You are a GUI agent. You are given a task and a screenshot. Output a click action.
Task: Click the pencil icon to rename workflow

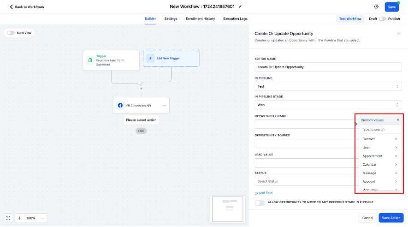(x=240, y=7)
